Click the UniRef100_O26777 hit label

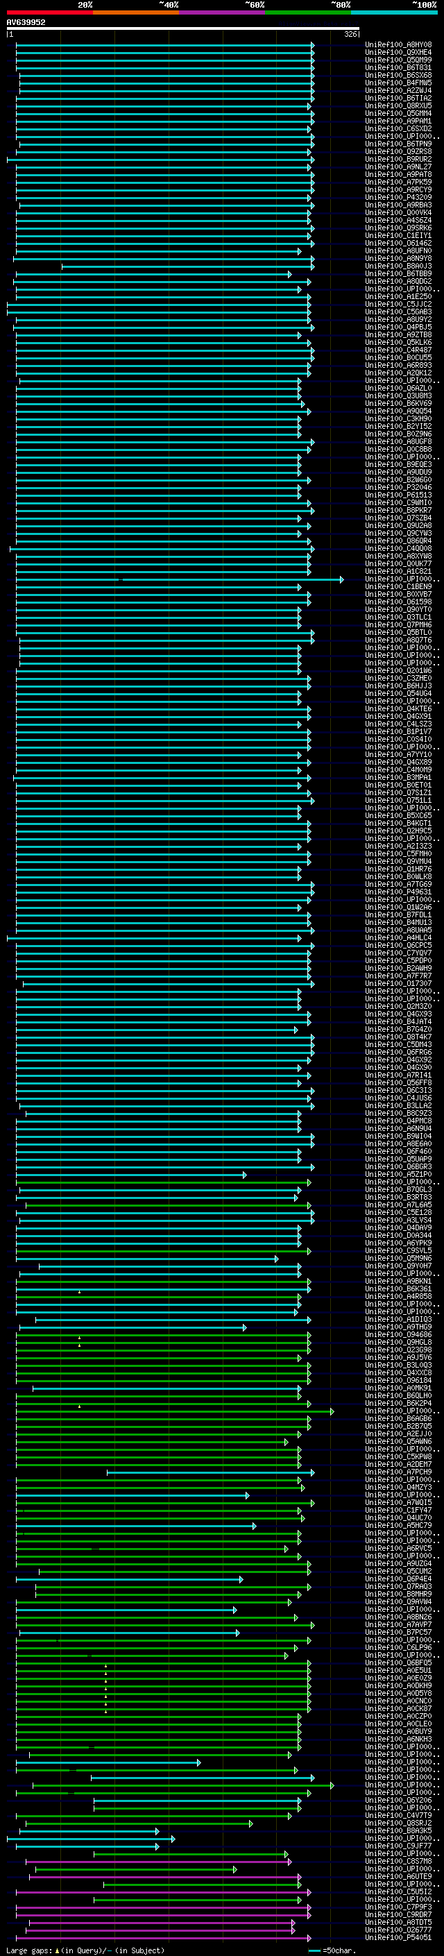[x=398, y=1930]
